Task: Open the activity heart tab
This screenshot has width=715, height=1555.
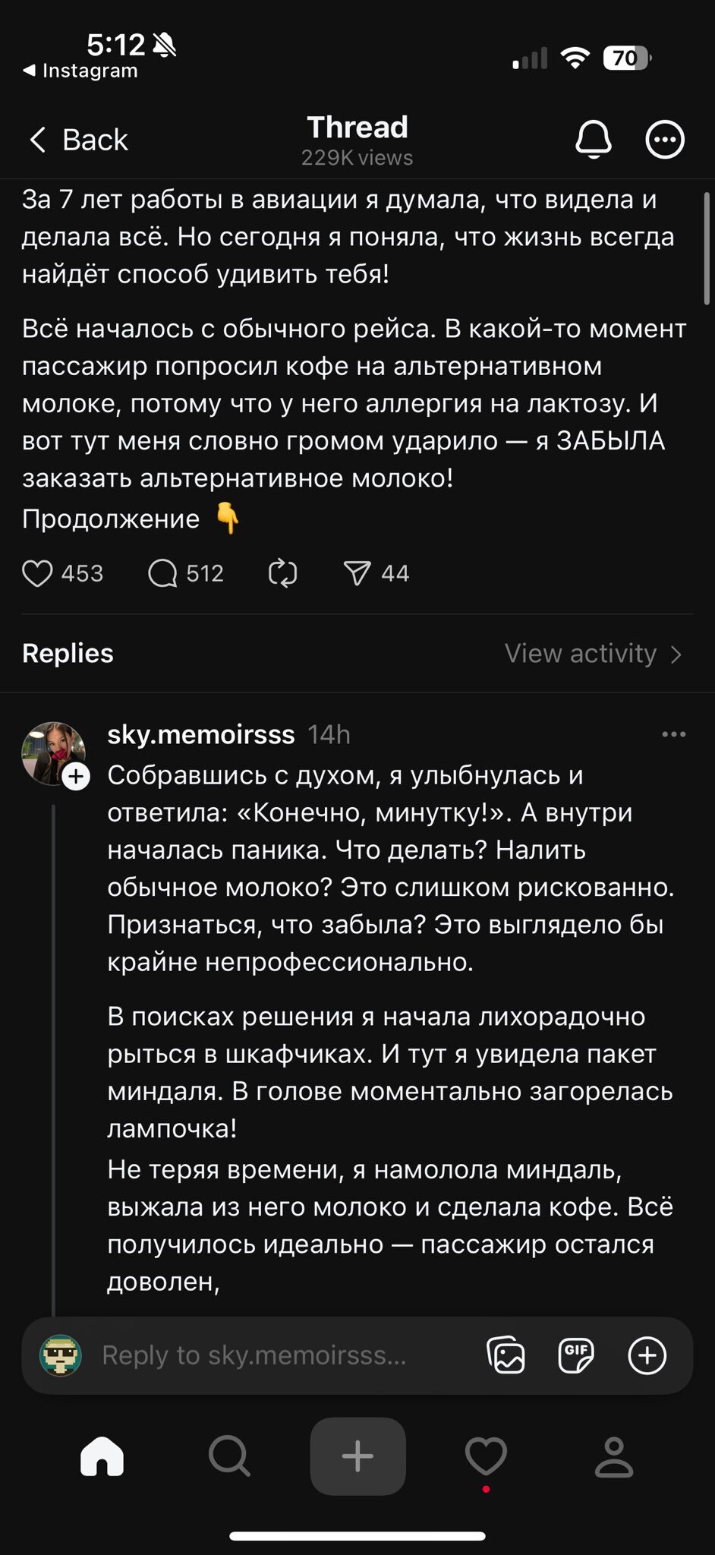Action: point(486,1456)
